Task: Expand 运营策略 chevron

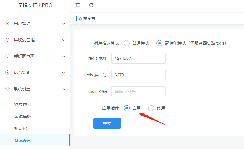Action: (64, 73)
